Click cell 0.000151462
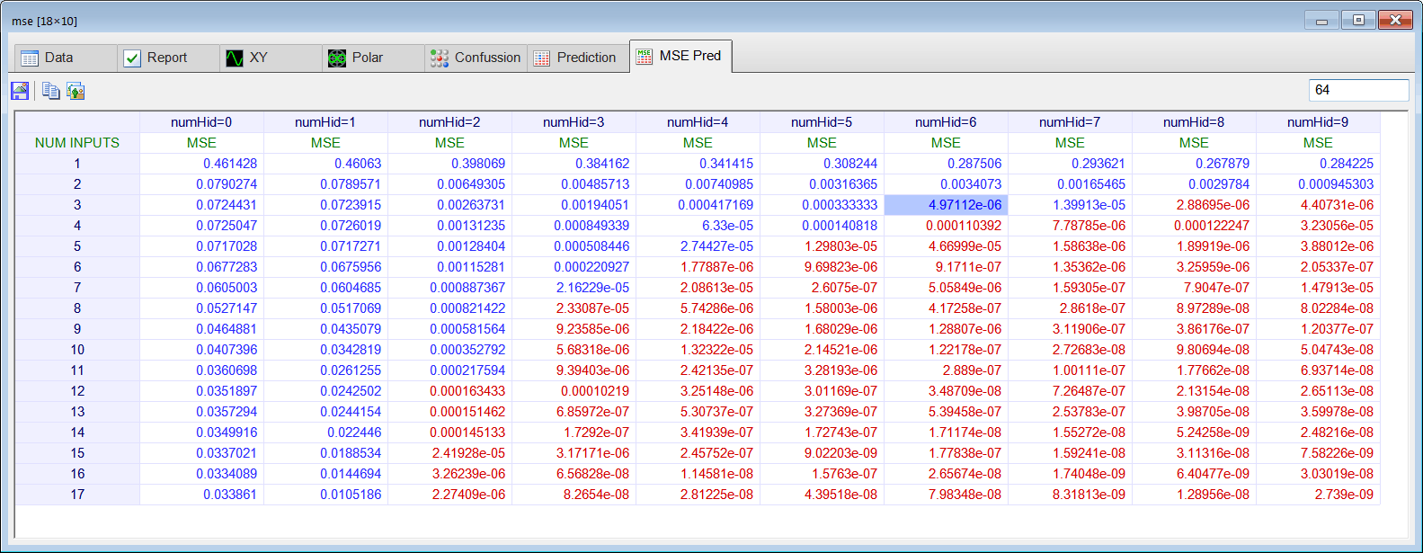Image resolution: width=1423 pixels, height=553 pixels. pyautogui.click(x=449, y=412)
